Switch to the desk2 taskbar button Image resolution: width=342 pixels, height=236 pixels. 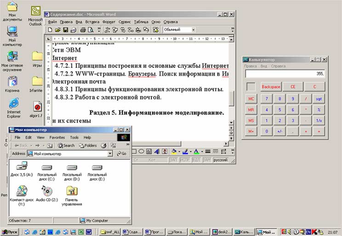pyautogui.click(x=222, y=232)
